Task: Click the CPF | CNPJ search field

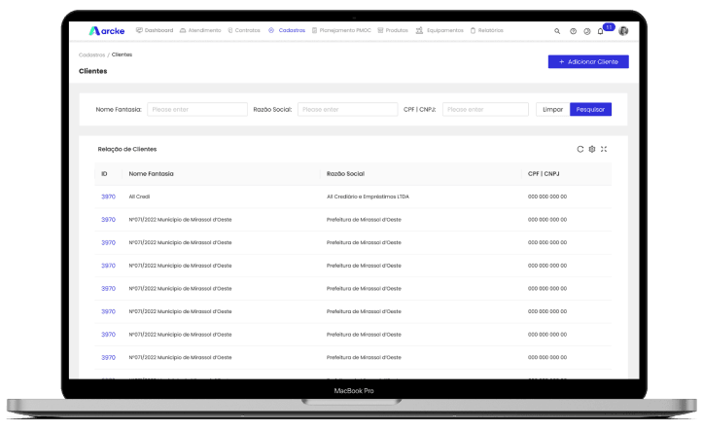Action: click(485, 109)
